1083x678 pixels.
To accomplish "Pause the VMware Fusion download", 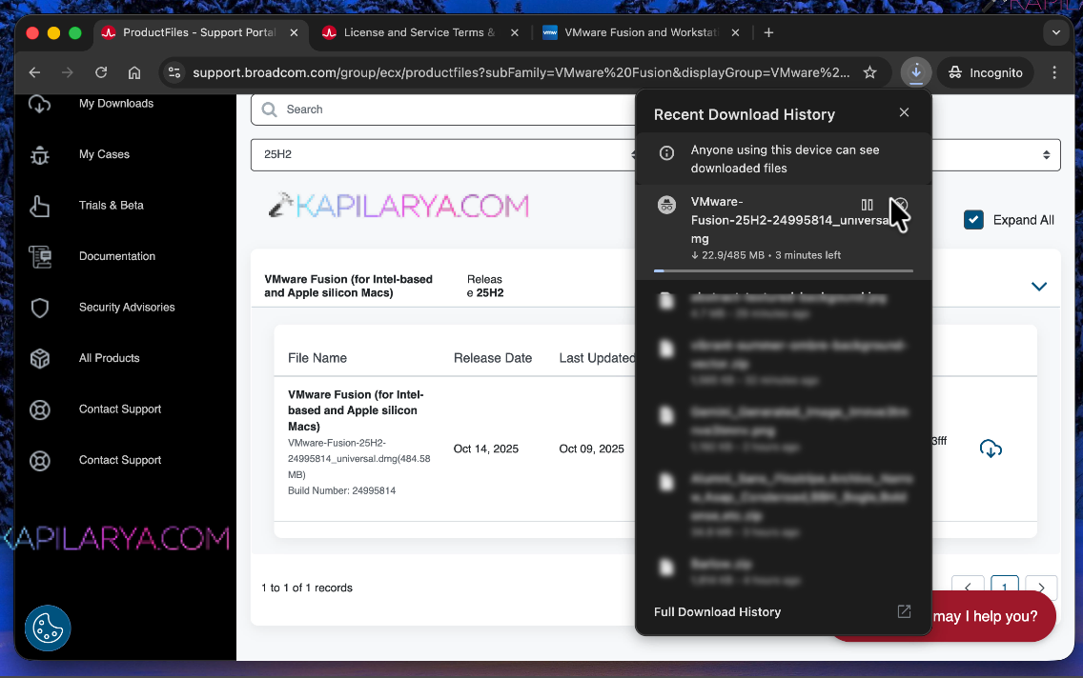I will (867, 204).
